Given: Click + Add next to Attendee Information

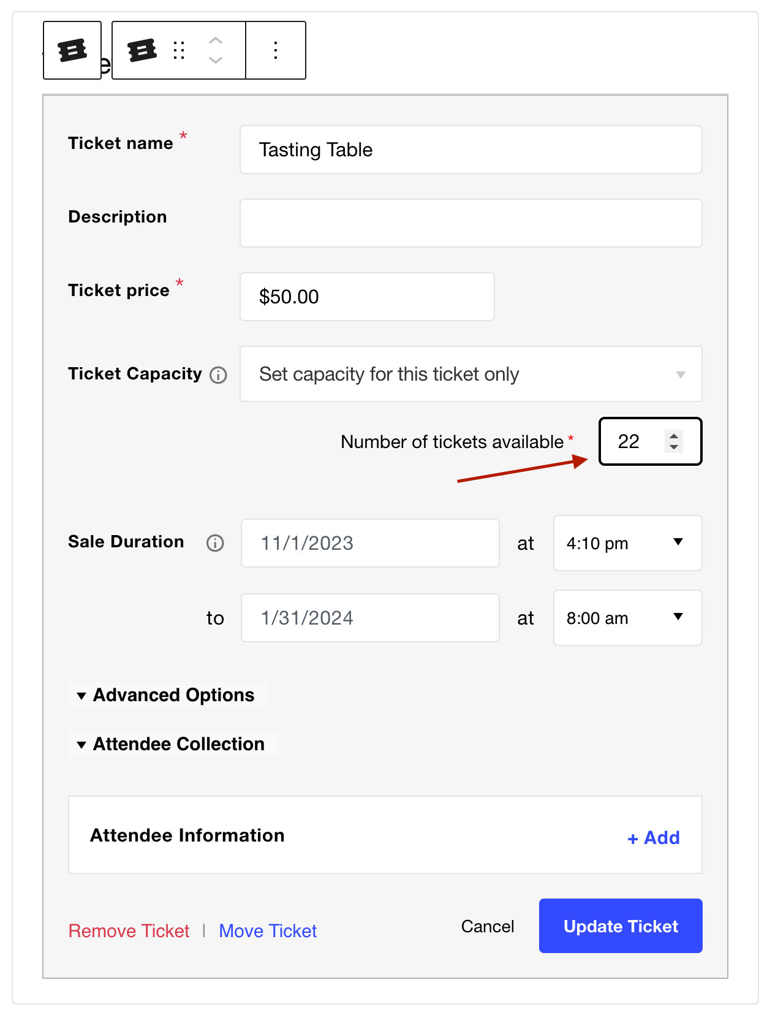Looking at the screenshot, I should point(653,837).
